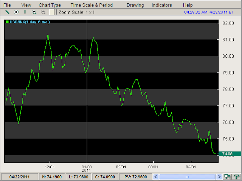The width and height of the screenshot is (242, 181).
Task: Click the Zoom Scale: 1 x 1 label
Action: click(x=76, y=12)
